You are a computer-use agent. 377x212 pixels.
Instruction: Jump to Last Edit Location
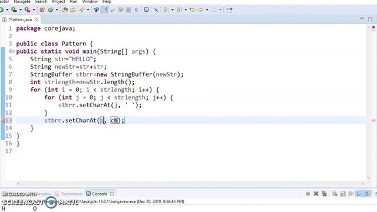(x=193, y=10)
